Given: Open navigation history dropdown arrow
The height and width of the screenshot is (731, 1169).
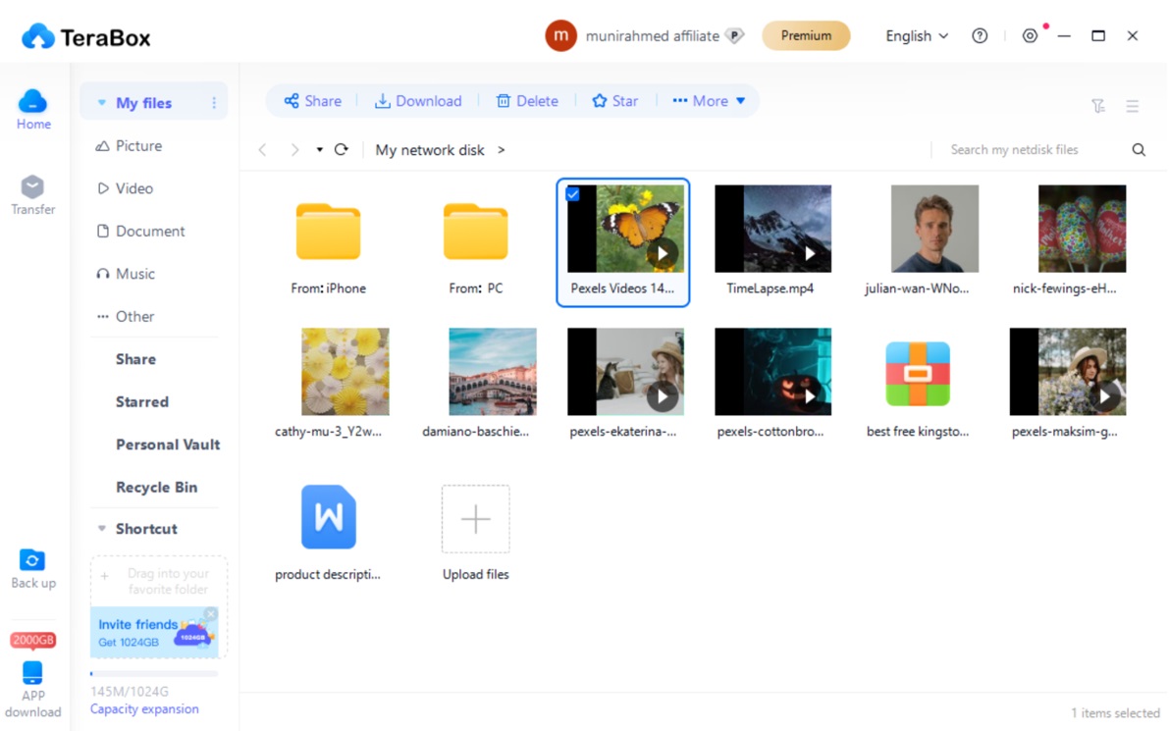Looking at the screenshot, I should [x=319, y=150].
